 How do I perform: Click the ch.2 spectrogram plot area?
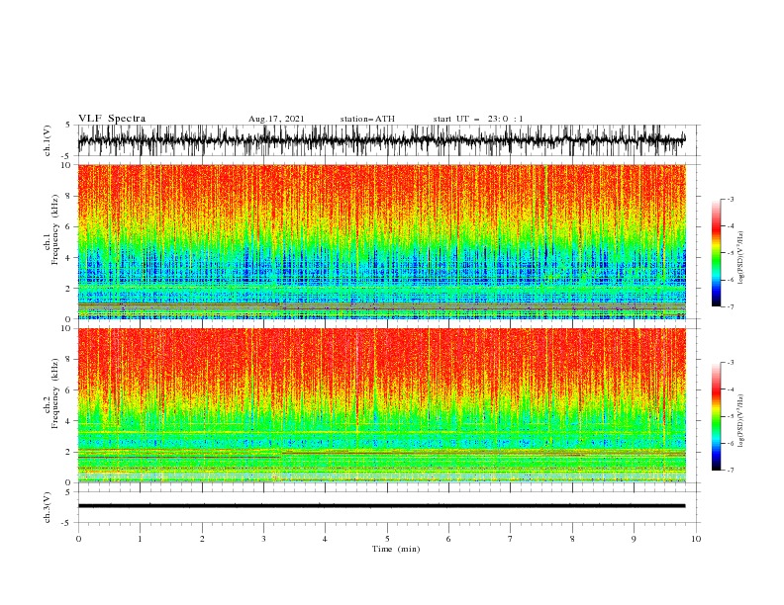[381, 405]
